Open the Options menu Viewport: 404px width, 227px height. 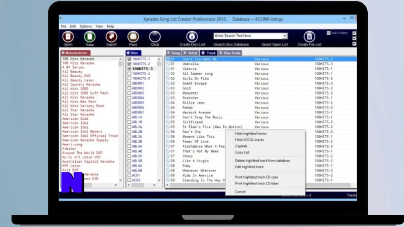pyautogui.click(x=86, y=26)
